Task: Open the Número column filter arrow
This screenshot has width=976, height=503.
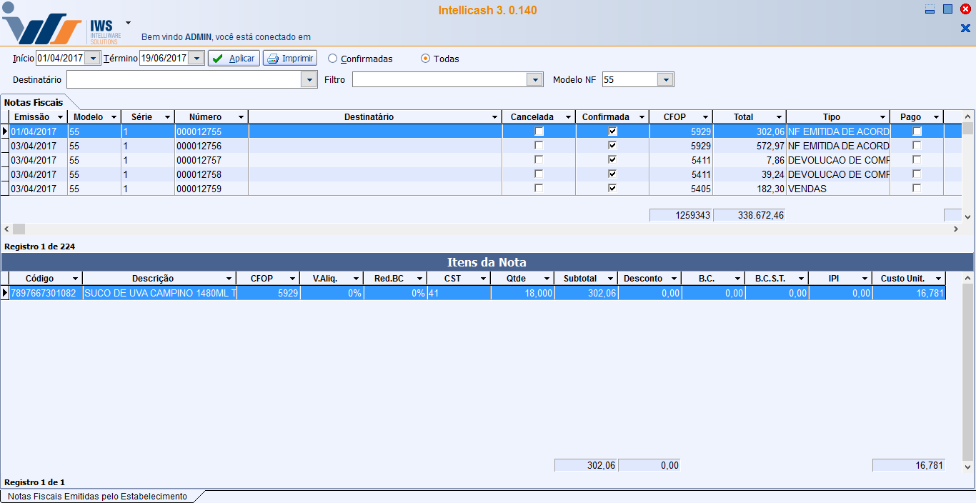Action: (x=241, y=117)
